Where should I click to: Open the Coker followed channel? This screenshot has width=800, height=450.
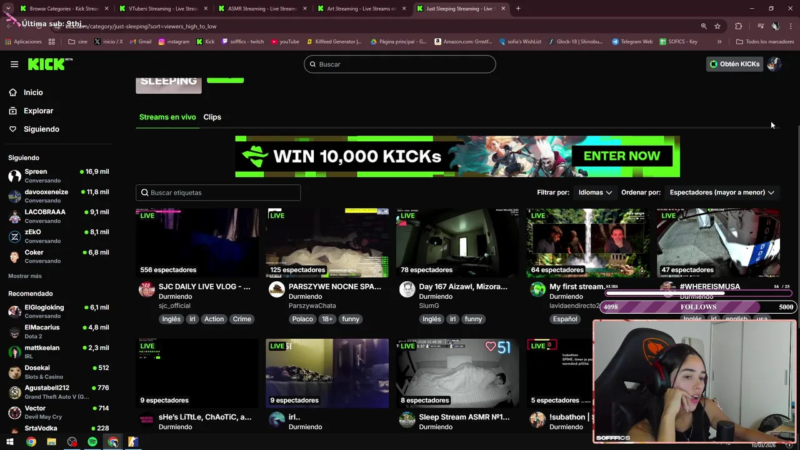pyautogui.click(x=59, y=256)
